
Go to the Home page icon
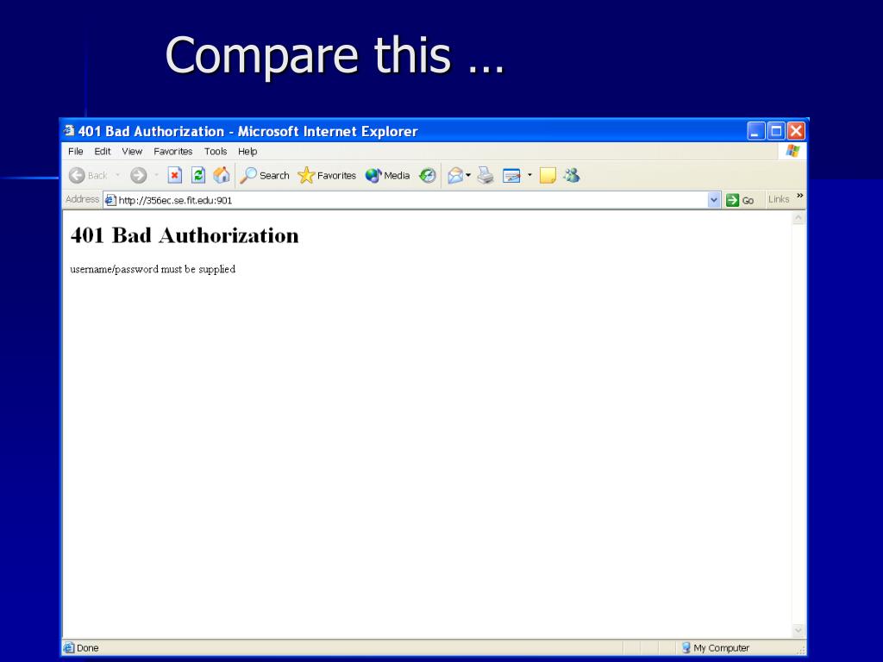222,175
